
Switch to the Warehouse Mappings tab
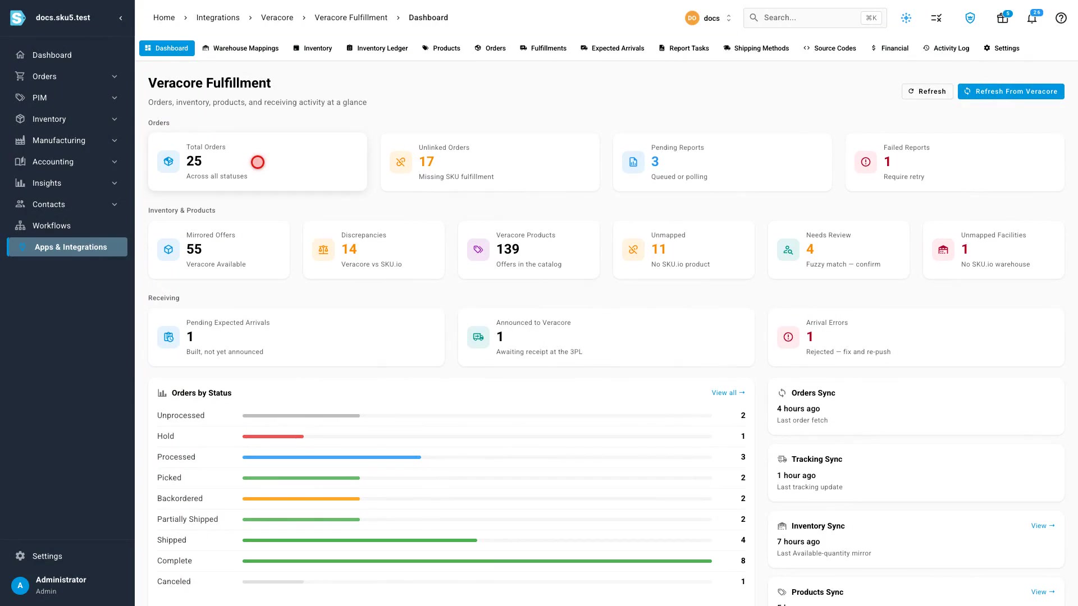tap(240, 48)
